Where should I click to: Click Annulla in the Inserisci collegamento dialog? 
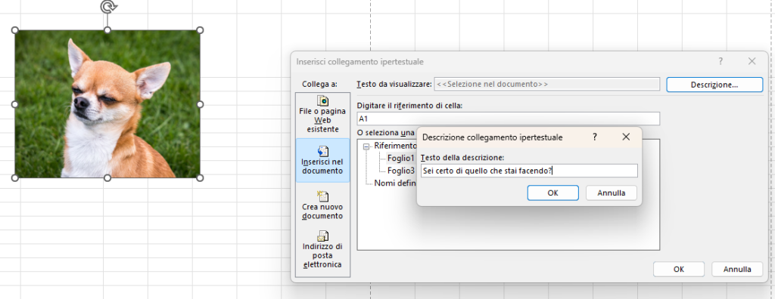pos(737,270)
